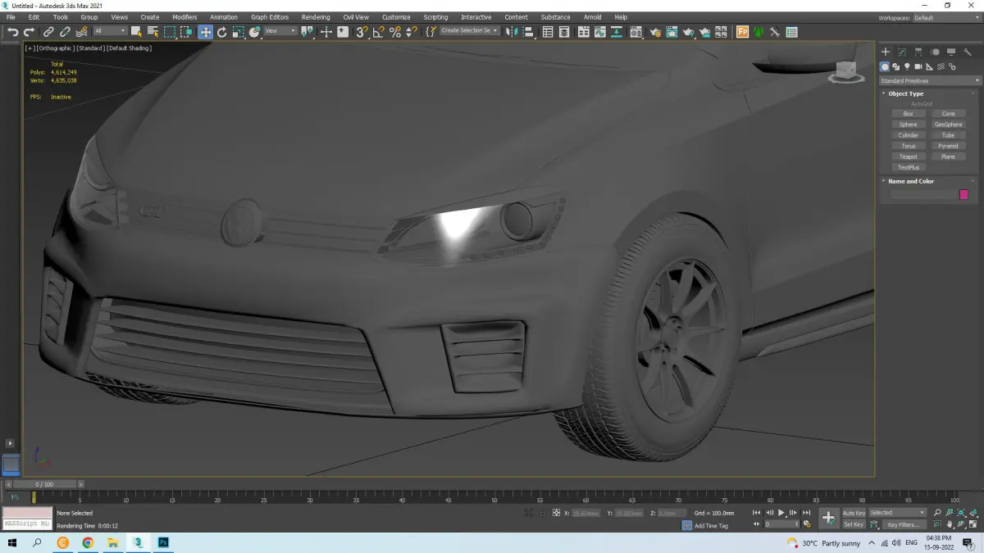The width and height of the screenshot is (984, 553).
Task: Click Zoom Extents All Selected navigation icon
Action: pyautogui.click(x=973, y=512)
